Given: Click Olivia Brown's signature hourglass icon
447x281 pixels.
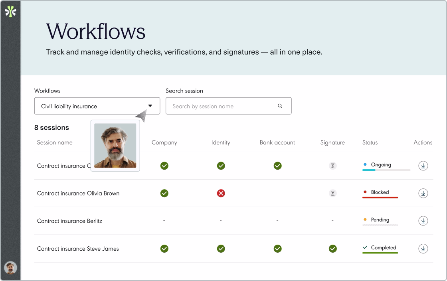Looking at the screenshot, I should tap(333, 193).
